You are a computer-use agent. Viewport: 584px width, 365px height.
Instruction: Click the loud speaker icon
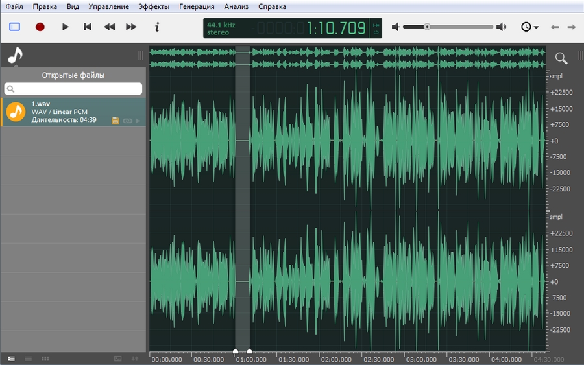pyautogui.click(x=502, y=27)
